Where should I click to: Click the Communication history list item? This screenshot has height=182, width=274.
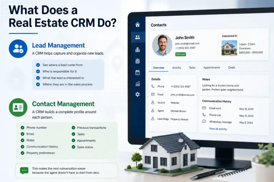point(42,147)
